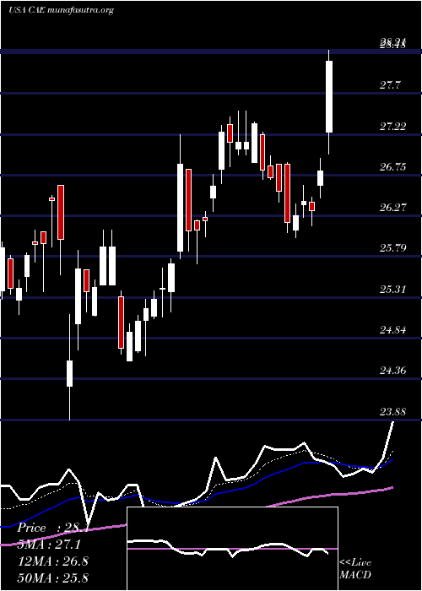Click the 27.22 price axis label
This screenshot has height=591, width=422.
[x=392, y=127]
